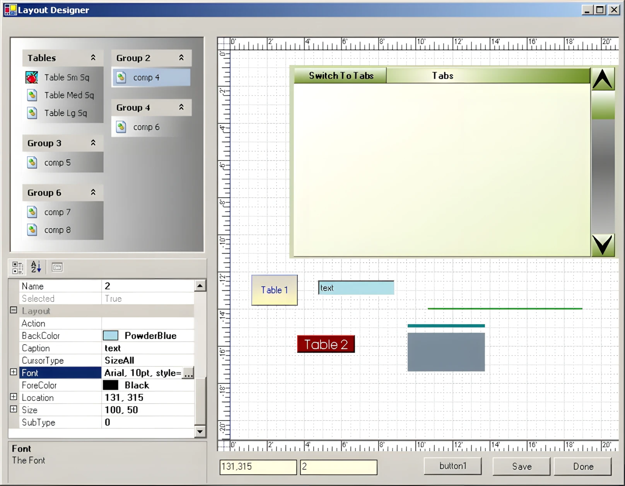Switch to the Tabs tab
The width and height of the screenshot is (625, 486).
point(442,76)
